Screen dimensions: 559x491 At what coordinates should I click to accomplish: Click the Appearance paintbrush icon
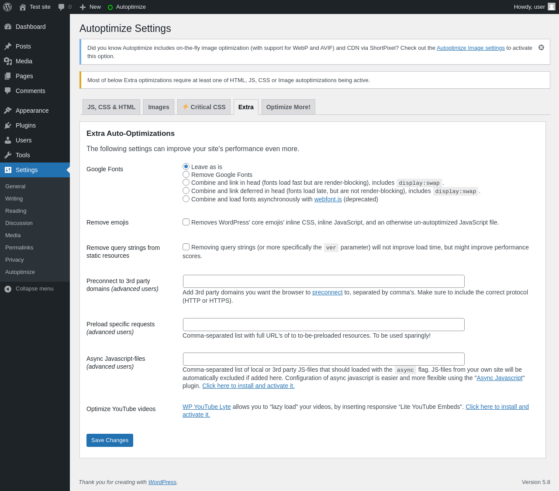point(8,111)
